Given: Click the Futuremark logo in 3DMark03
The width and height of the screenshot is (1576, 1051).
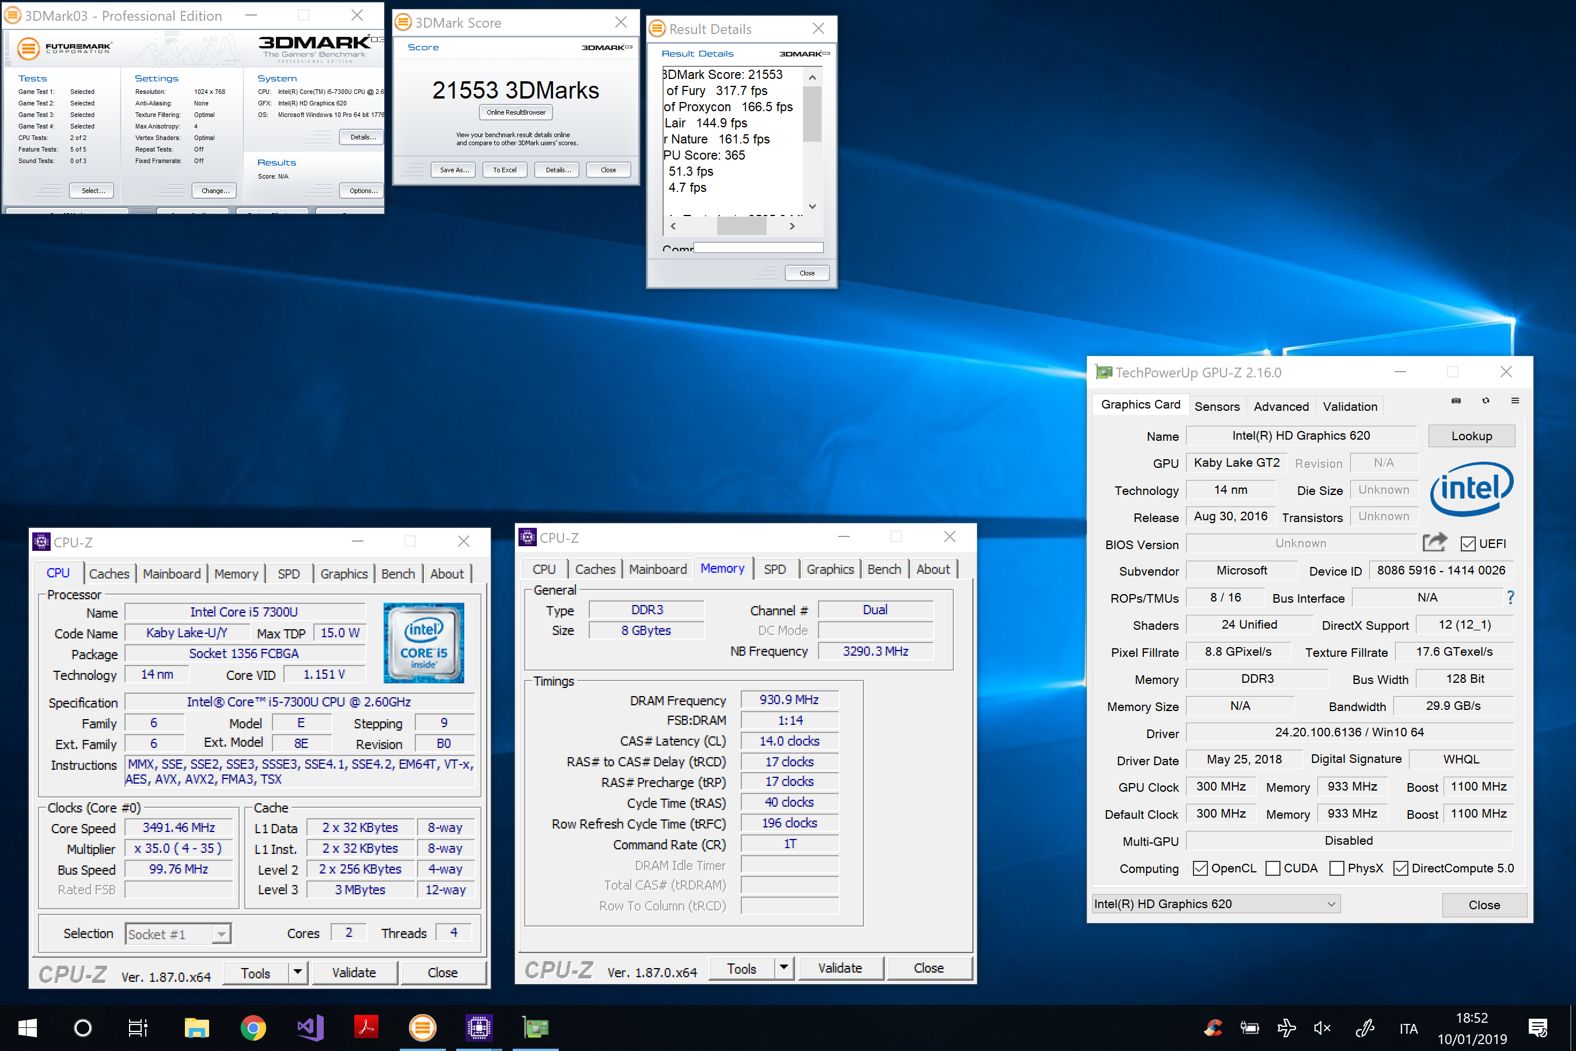Looking at the screenshot, I should point(65,48).
